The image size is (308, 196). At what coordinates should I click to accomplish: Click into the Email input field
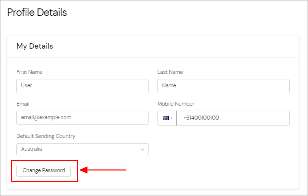point(82,118)
